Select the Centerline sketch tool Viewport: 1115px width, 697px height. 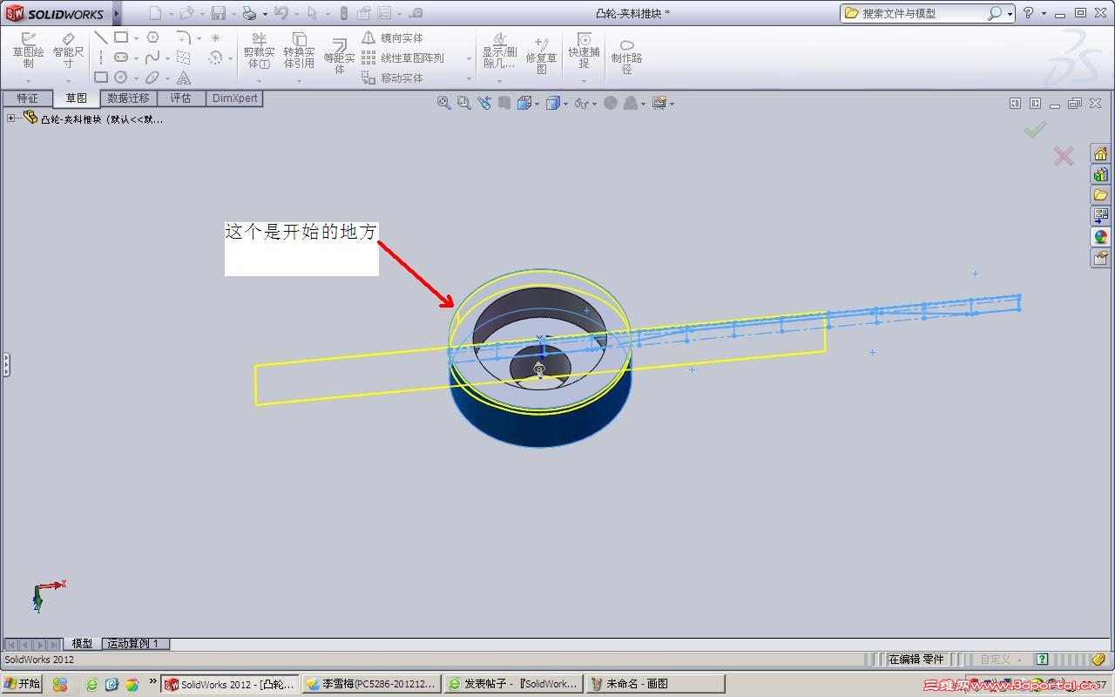101,58
